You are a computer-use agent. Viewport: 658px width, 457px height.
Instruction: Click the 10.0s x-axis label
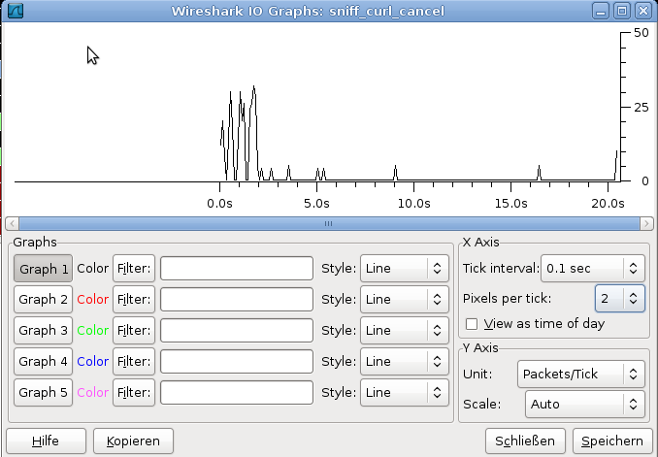pyautogui.click(x=413, y=204)
